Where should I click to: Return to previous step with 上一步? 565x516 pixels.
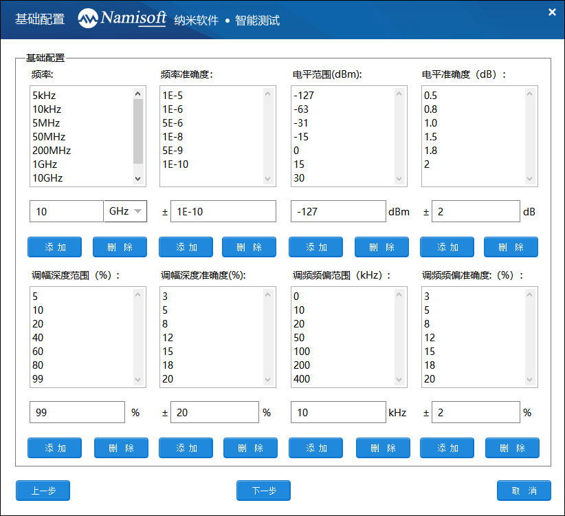43,491
